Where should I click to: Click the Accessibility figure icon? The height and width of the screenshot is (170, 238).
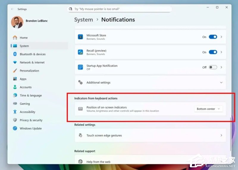[x=15, y=112]
